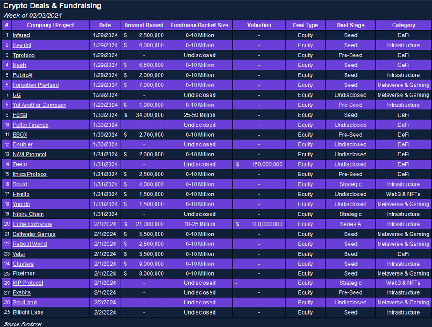Click the KIP Protocol link
This screenshot has width=432, height=327.
click(27, 283)
